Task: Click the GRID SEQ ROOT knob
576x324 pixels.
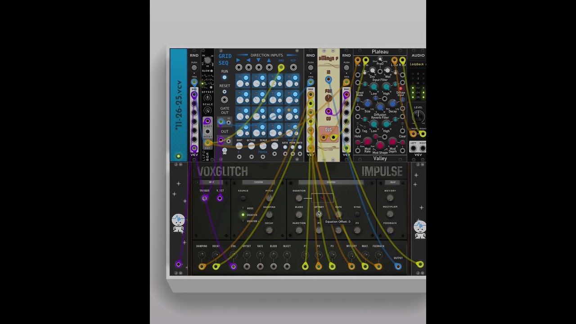Action: pyautogui.click(x=239, y=146)
